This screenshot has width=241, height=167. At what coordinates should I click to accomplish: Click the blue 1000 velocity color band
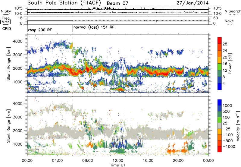[x=220, y=102]
